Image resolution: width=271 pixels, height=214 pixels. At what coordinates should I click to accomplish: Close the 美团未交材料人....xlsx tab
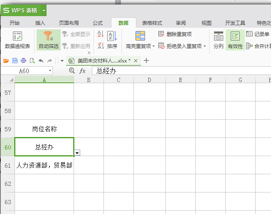click(x=135, y=60)
